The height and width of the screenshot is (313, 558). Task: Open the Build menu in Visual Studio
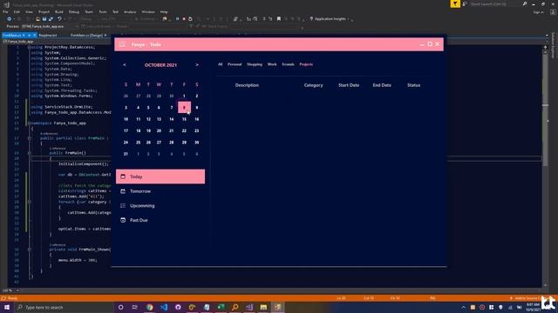point(59,11)
